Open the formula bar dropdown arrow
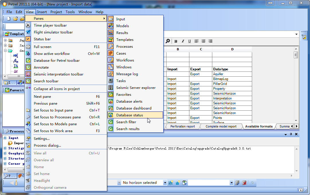This screenshot has height=195, width=310. pos(296,34)
